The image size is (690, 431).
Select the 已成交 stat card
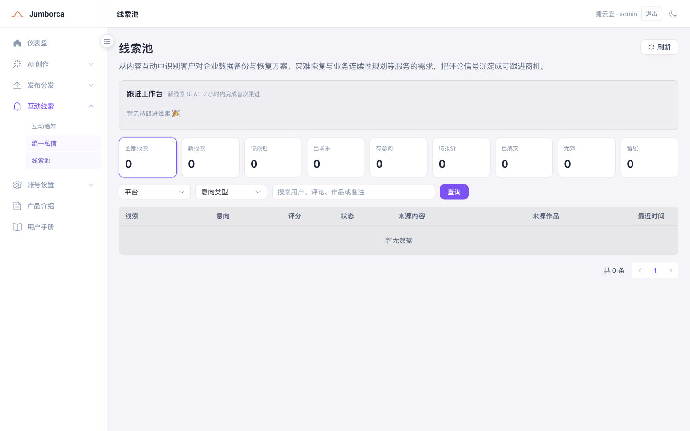click(x=524, y=158)
